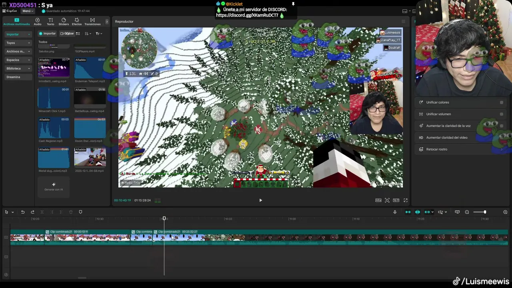
Task: Expand the Espacios sidebar section
Action: [x=18, y=60]
